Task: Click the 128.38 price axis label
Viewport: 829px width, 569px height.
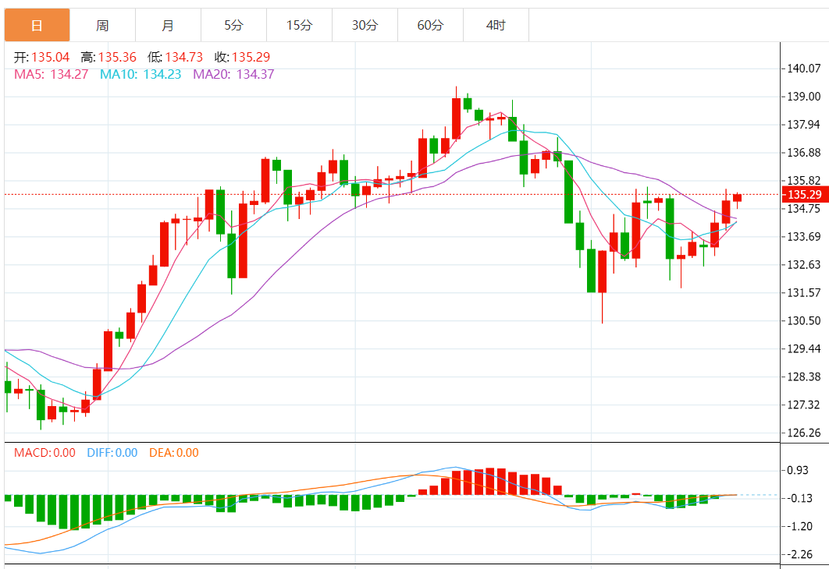Action: click(x=803, y=377)
